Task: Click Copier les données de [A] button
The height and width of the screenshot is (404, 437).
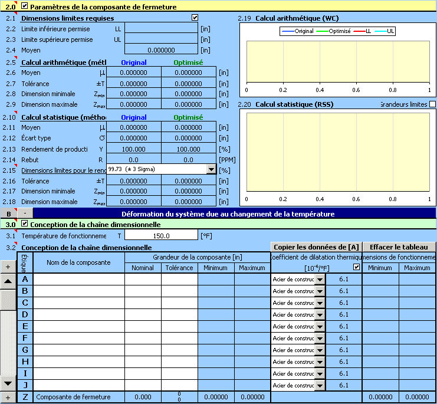Action: coord(316,247)
